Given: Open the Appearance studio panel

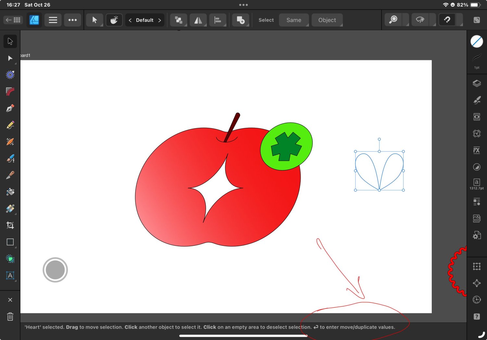Looking at the screenshot, I should click(477, 117).
